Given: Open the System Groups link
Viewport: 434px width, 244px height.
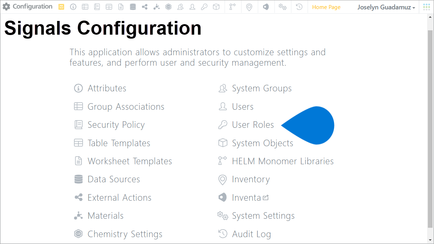Looking at the screenshot, I should [x=262, y=88].
